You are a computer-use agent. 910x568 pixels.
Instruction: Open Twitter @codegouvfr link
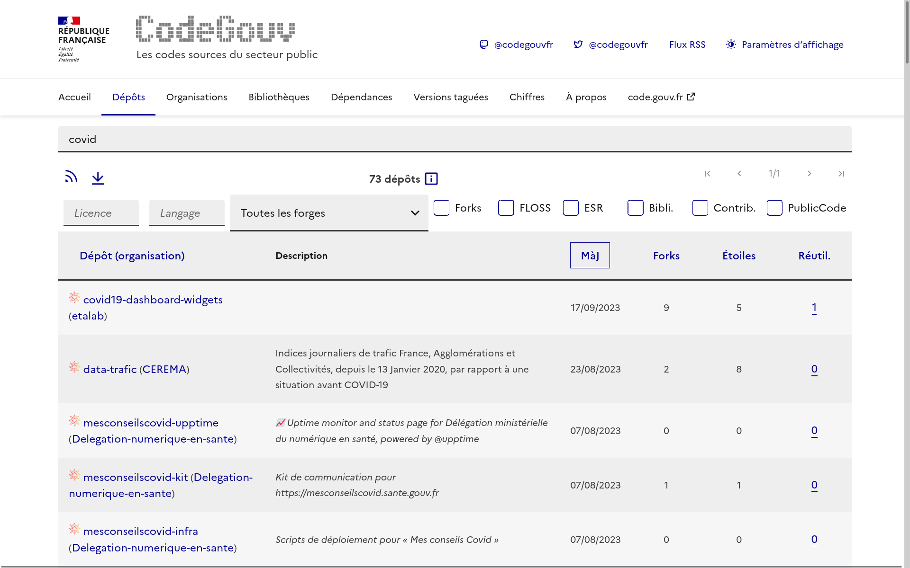(x=610, y=44)
